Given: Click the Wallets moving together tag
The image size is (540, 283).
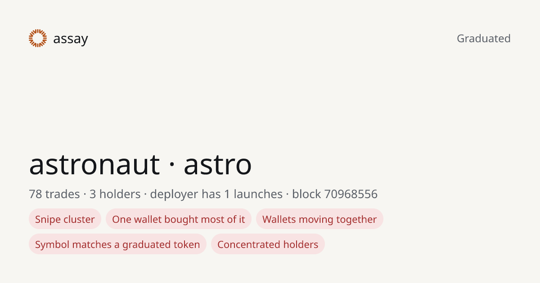Looking at the screenshot, I should click(x=319, y=219).
